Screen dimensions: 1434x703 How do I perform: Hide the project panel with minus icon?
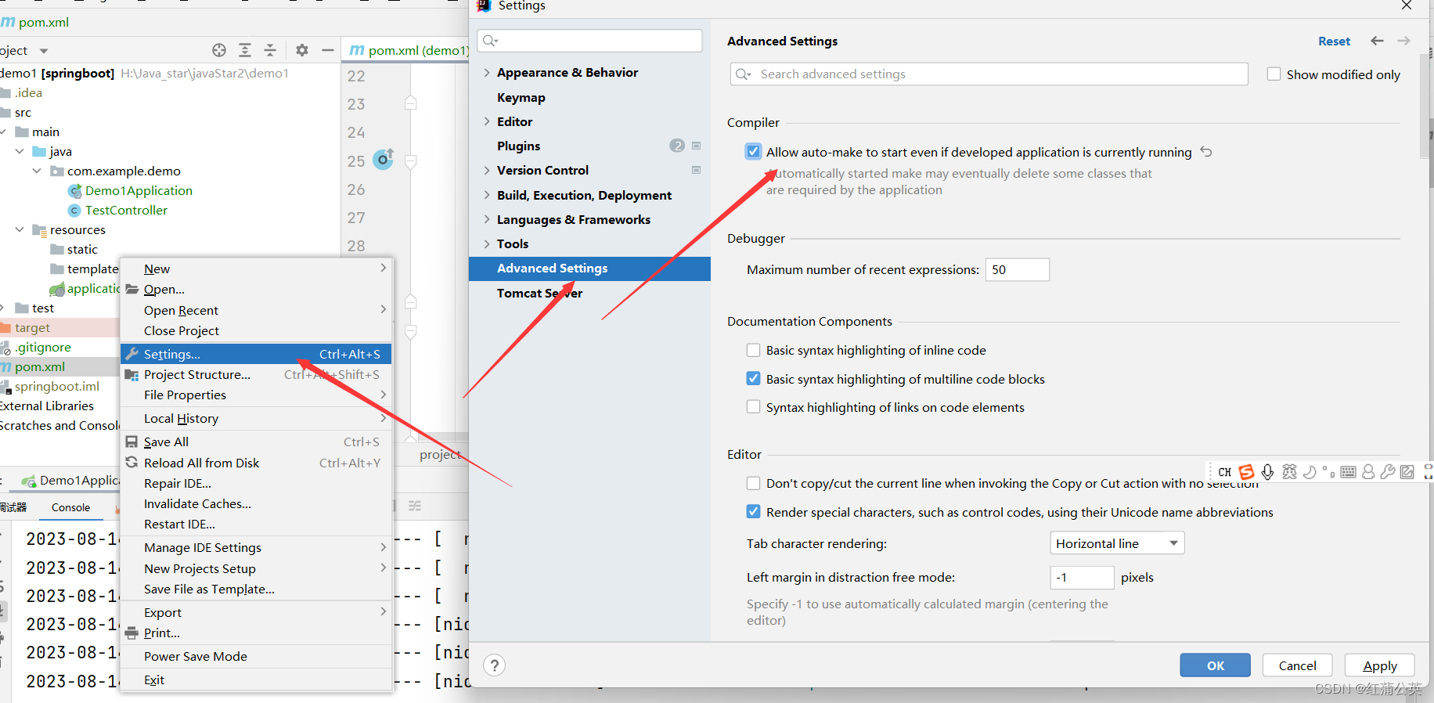(x=328, y=50)
